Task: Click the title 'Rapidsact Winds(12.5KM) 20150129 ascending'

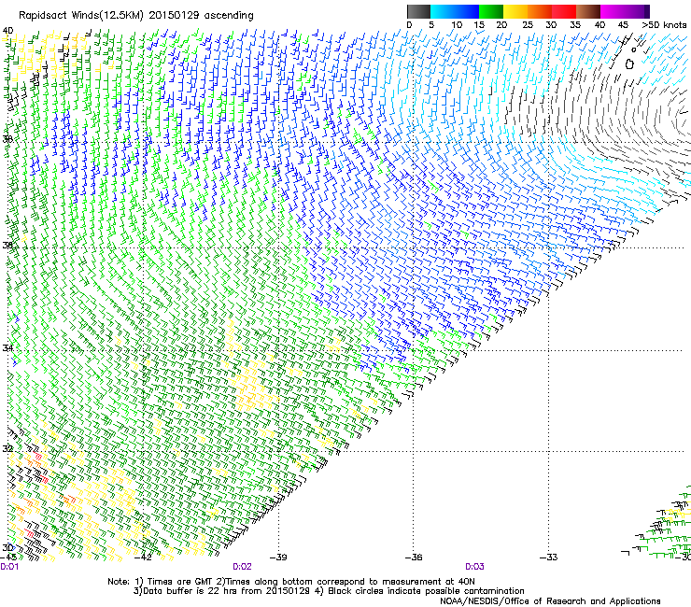Action: tap(136, 16)
